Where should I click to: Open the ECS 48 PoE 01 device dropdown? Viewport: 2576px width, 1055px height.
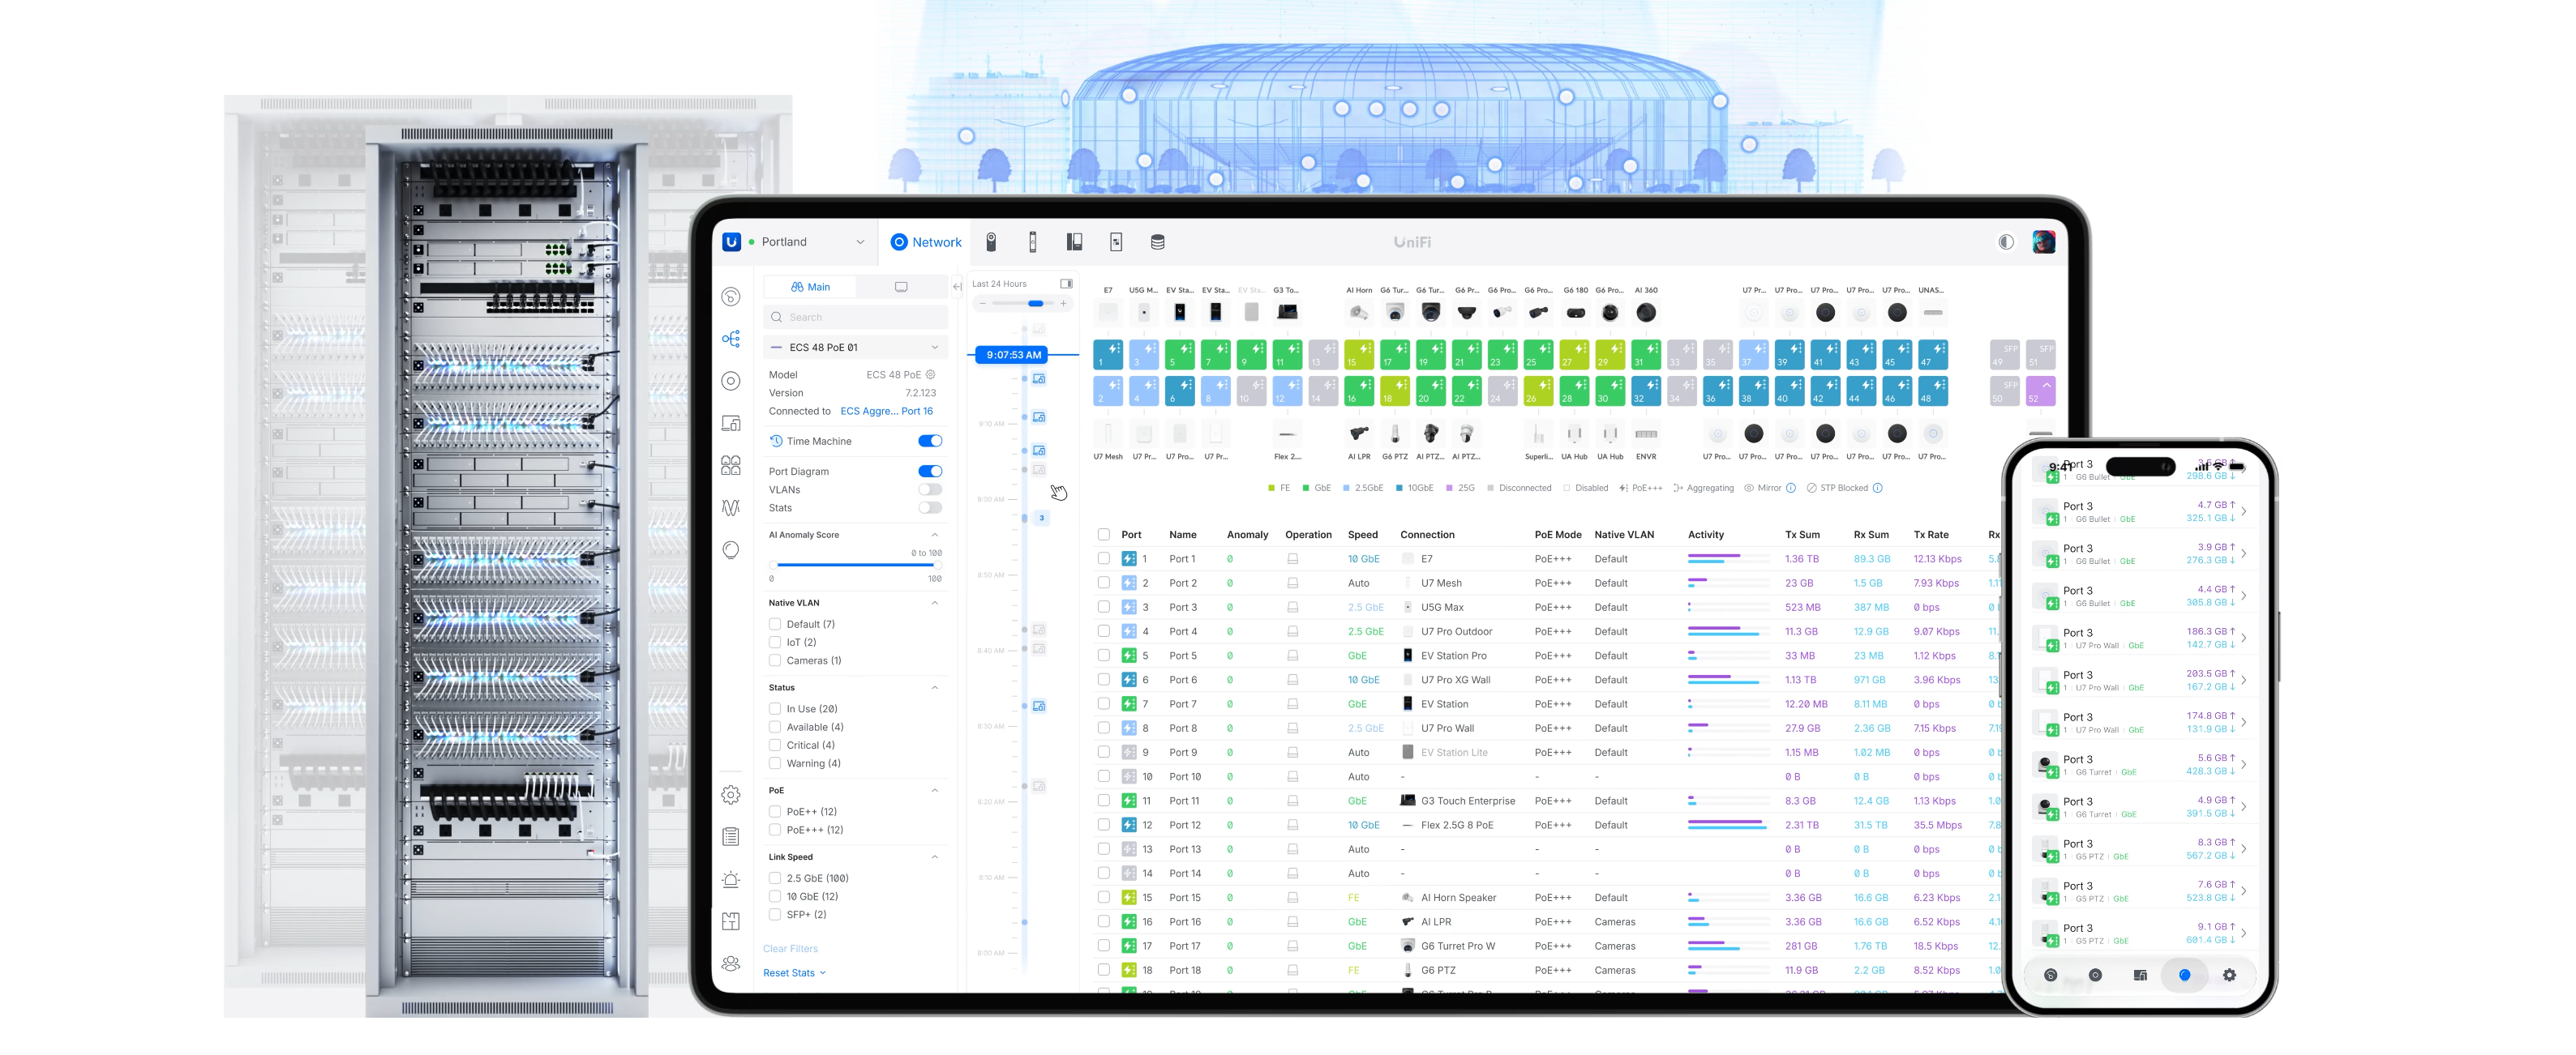tap(855, 348)
